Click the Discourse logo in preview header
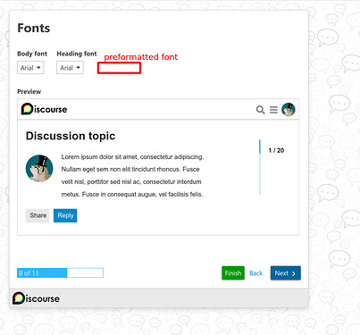This screenshot has width=360, height=335. [x=44, y=109]
